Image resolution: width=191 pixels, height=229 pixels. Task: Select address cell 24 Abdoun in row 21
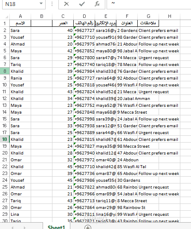pos(127,160)
